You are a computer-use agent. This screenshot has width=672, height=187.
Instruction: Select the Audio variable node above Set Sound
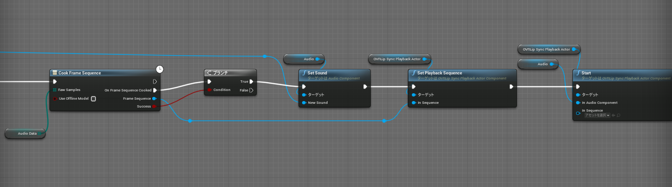tap(304, 59)
